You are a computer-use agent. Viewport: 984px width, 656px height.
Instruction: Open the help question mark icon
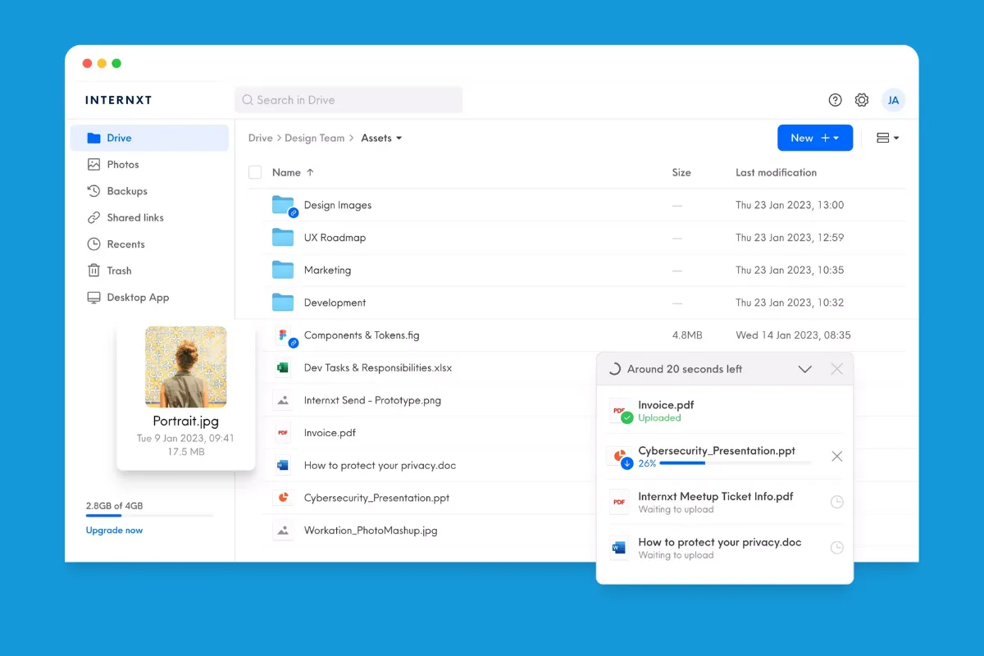835,100
